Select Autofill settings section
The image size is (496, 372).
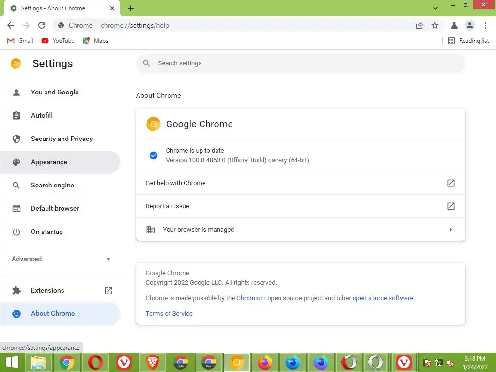60,115
